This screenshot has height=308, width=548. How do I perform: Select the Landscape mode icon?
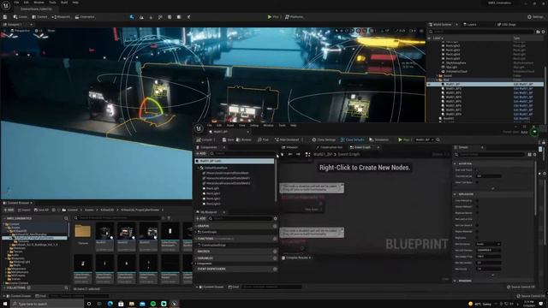click(141, 17)
